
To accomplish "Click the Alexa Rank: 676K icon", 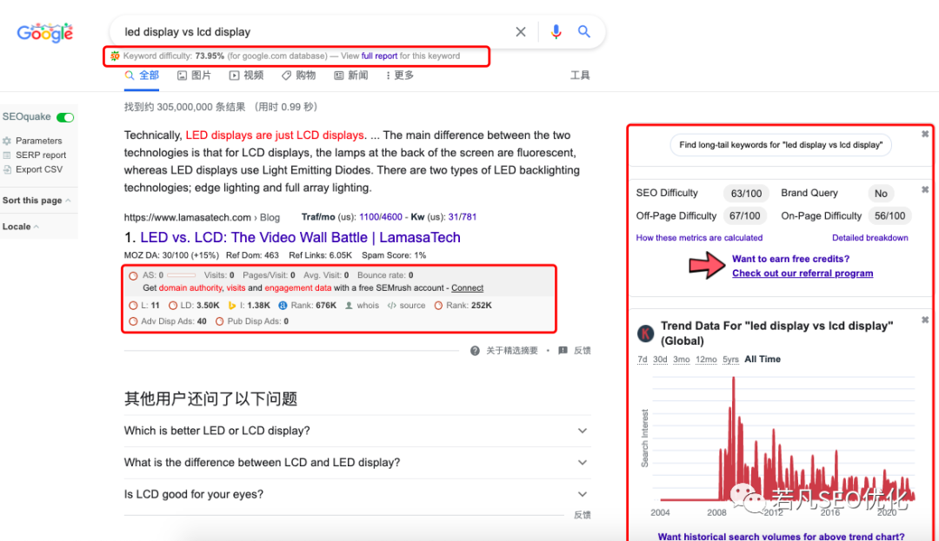I will (283, 305).
